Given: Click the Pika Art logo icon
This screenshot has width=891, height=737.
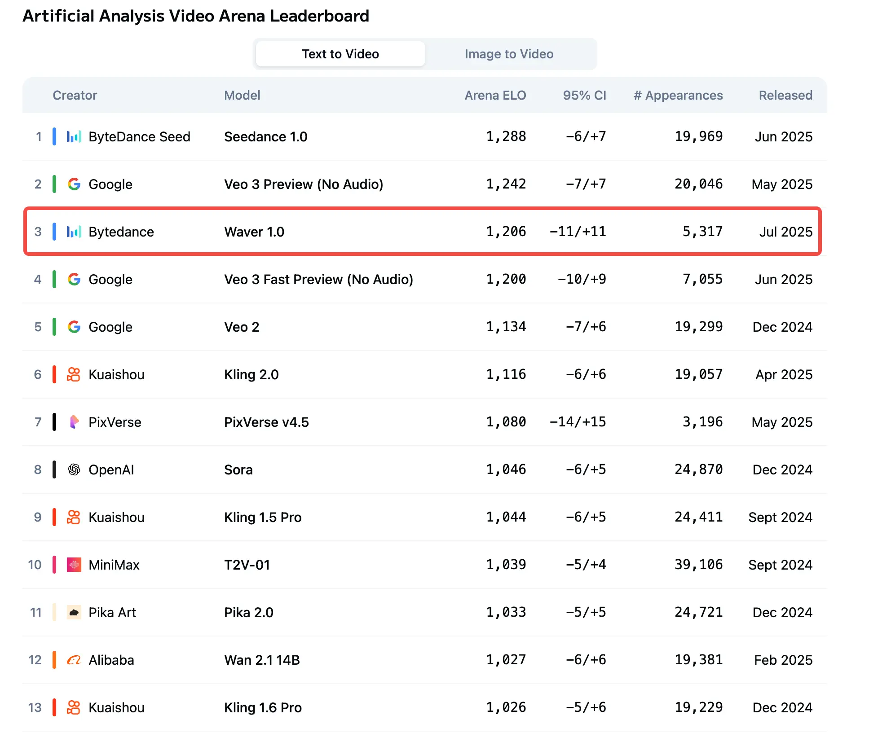Looking at the screenshot, I should [x=74, y=612].
